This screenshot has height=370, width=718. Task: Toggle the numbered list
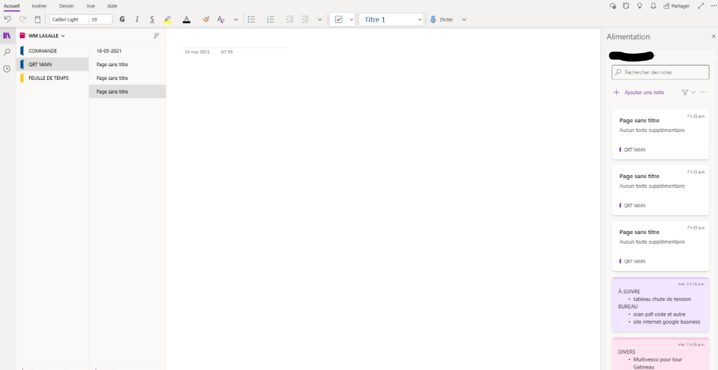tap(271, 19)
